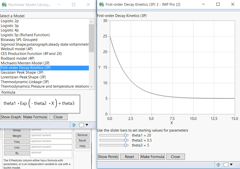Minimize the First-order Decay Kinetics window
This screenshot has width=240, height=169.
click(x=203, y=4)
